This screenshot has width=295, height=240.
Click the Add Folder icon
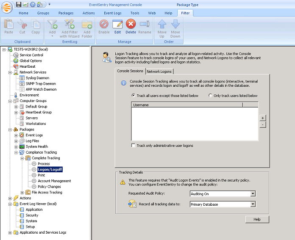(x=87, y=24)
